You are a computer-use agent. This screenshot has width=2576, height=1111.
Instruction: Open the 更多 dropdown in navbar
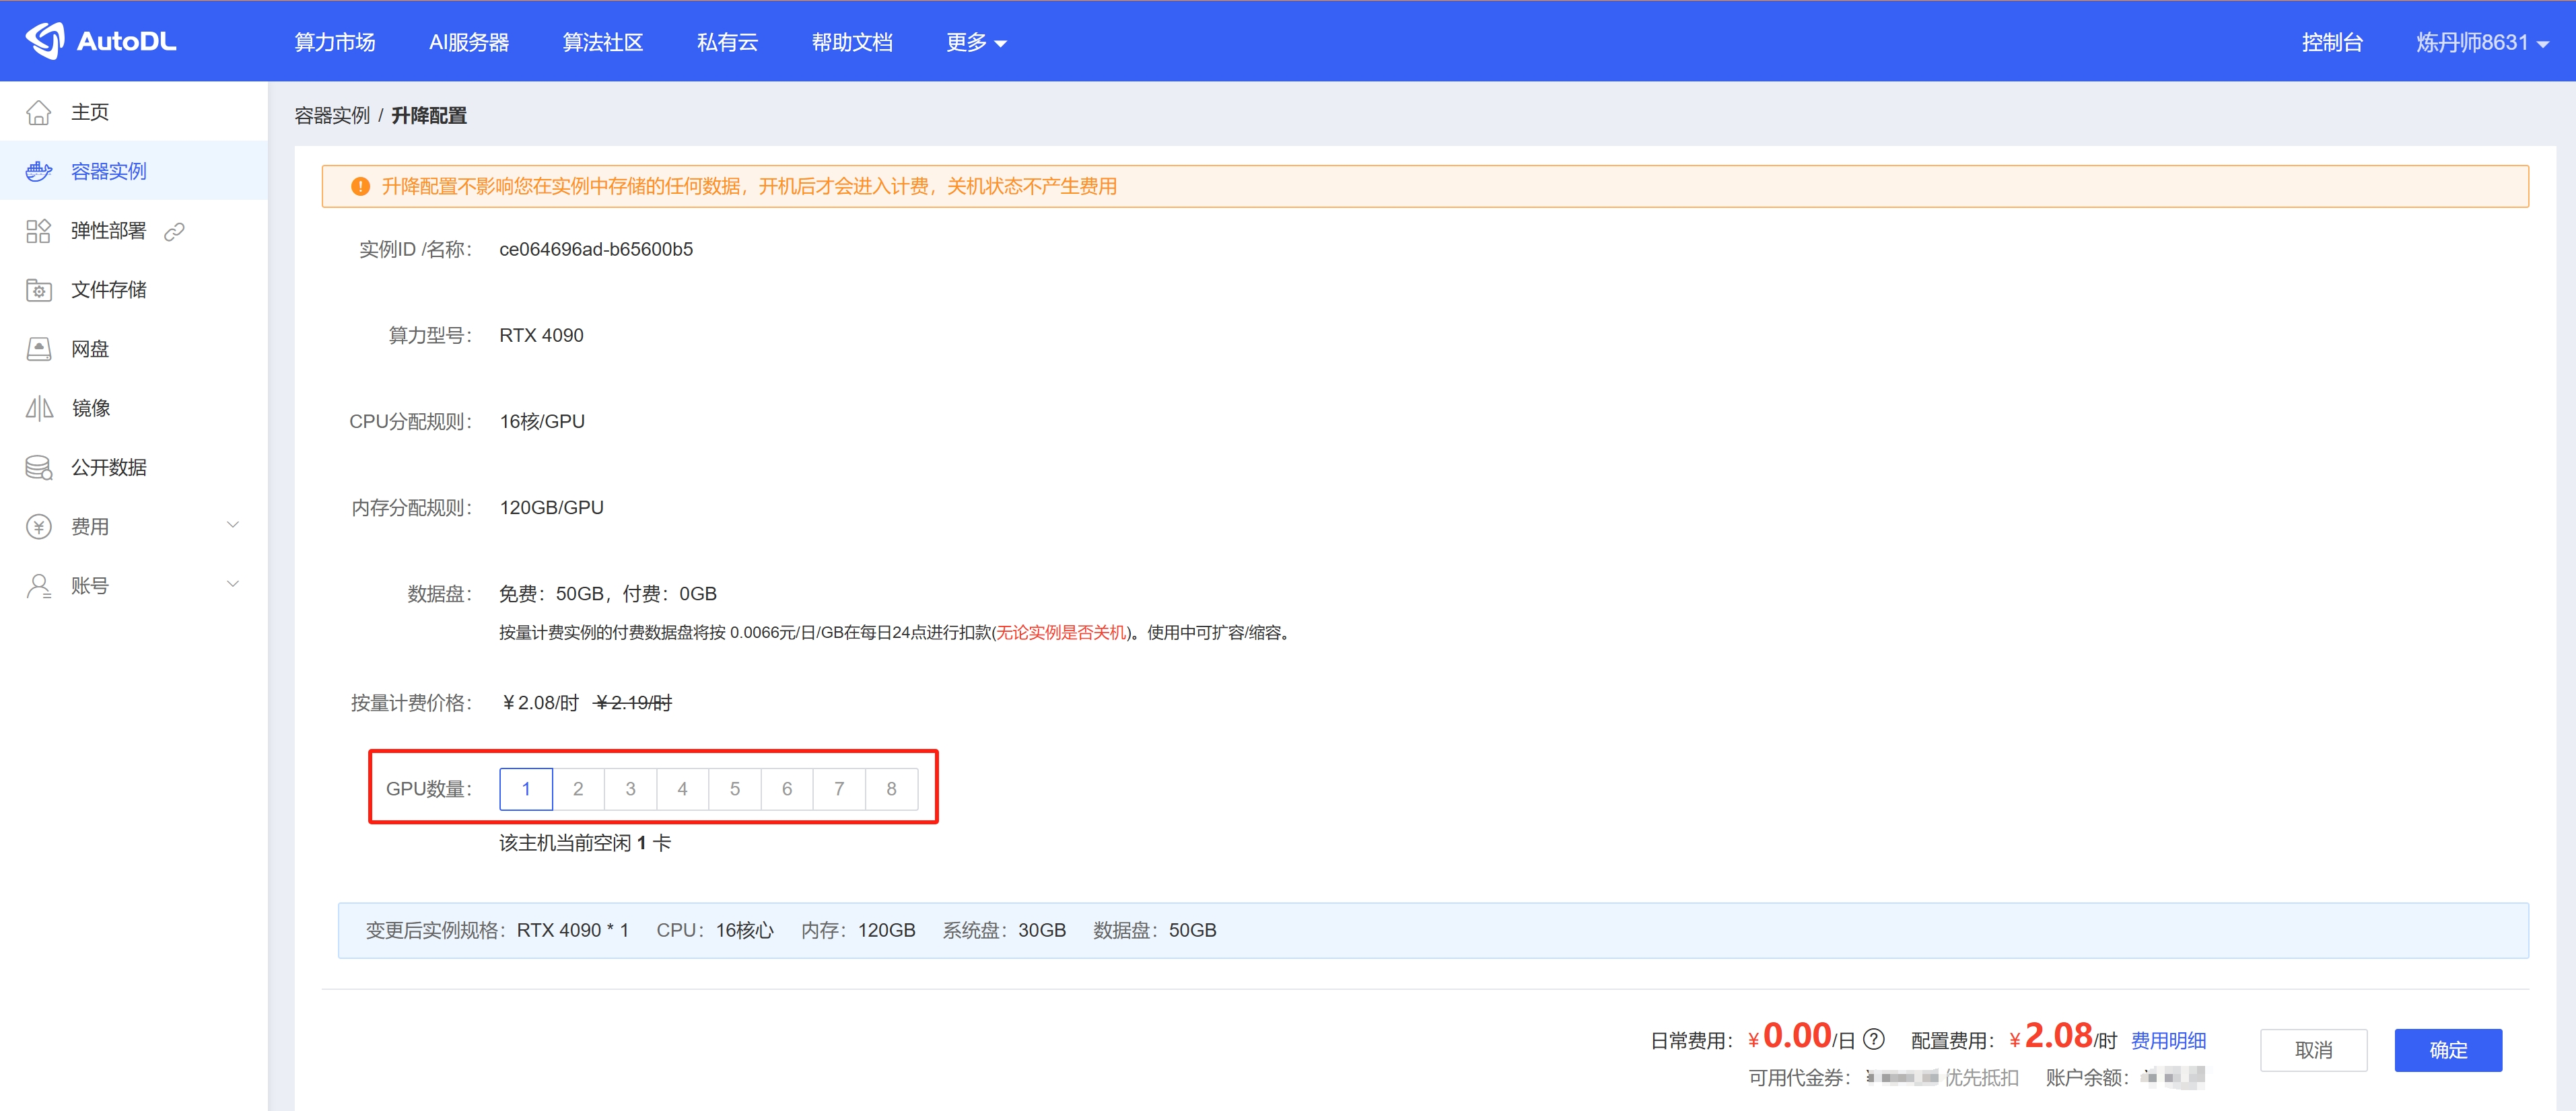tap(976, 42)
